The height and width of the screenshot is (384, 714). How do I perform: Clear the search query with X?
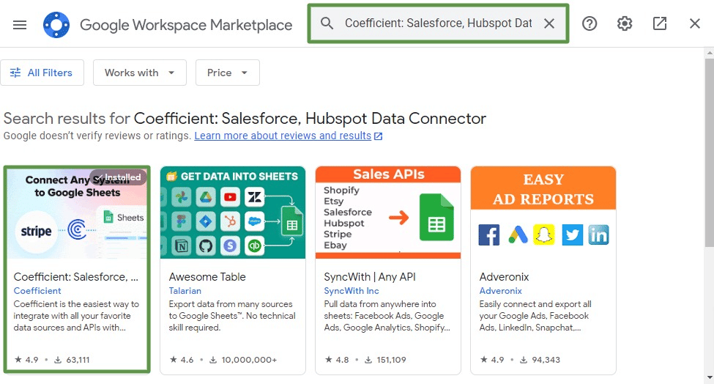(x=549, y=23)
